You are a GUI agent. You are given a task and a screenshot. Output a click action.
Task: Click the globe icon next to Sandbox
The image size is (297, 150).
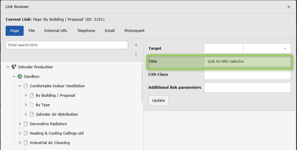pos(20,76)
